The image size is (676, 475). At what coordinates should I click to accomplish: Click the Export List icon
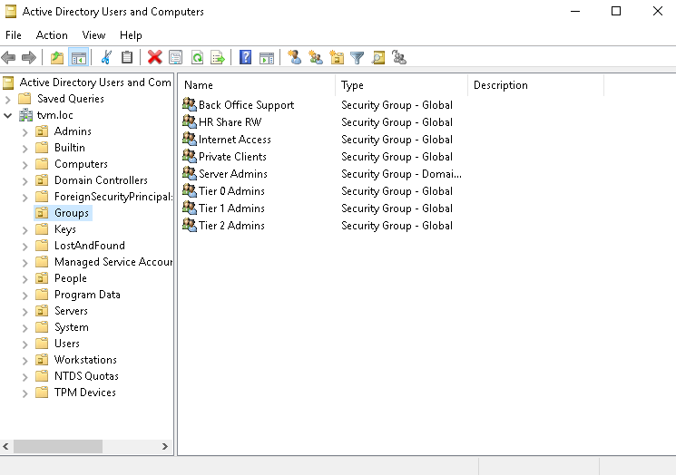(218, 57)
